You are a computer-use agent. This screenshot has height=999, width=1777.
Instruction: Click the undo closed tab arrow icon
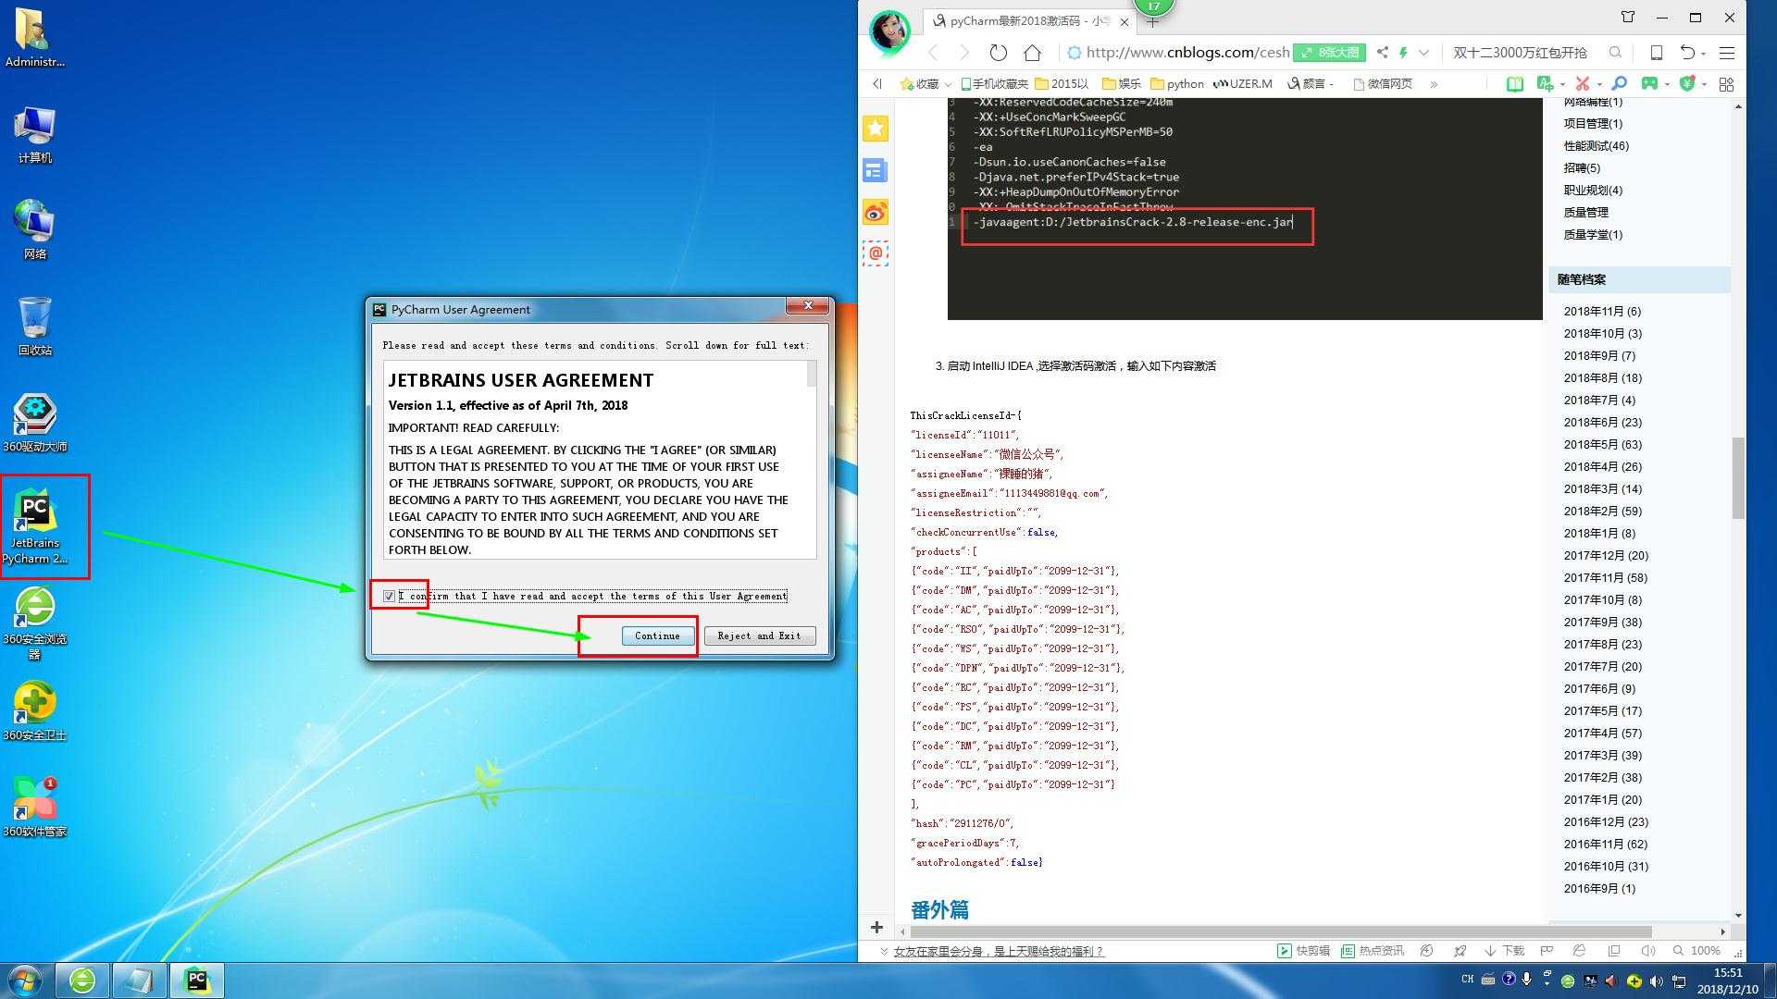point(1687,53)
